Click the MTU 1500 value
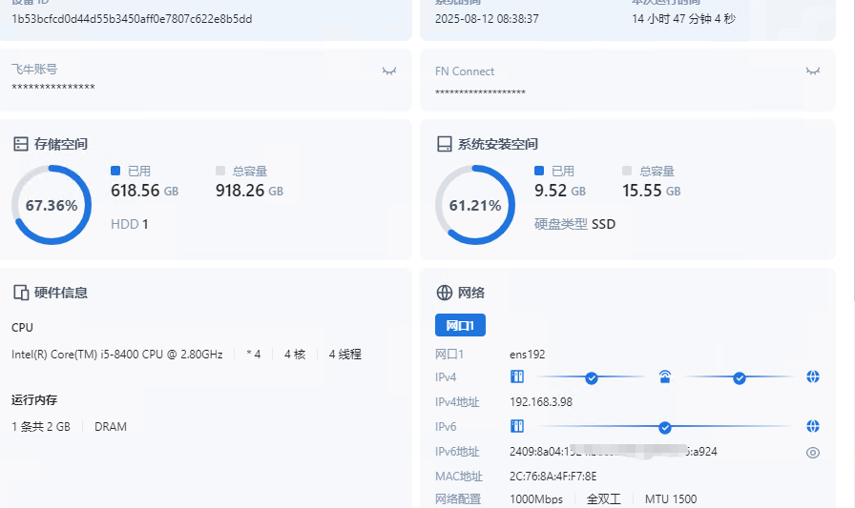 [671, 499]
